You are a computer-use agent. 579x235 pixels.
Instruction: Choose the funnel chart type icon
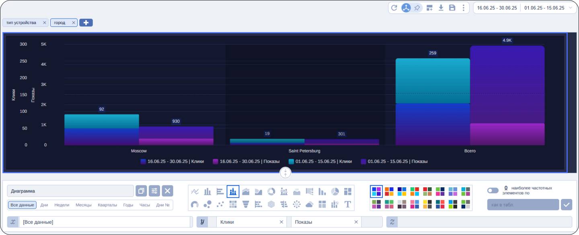(246, 205)
